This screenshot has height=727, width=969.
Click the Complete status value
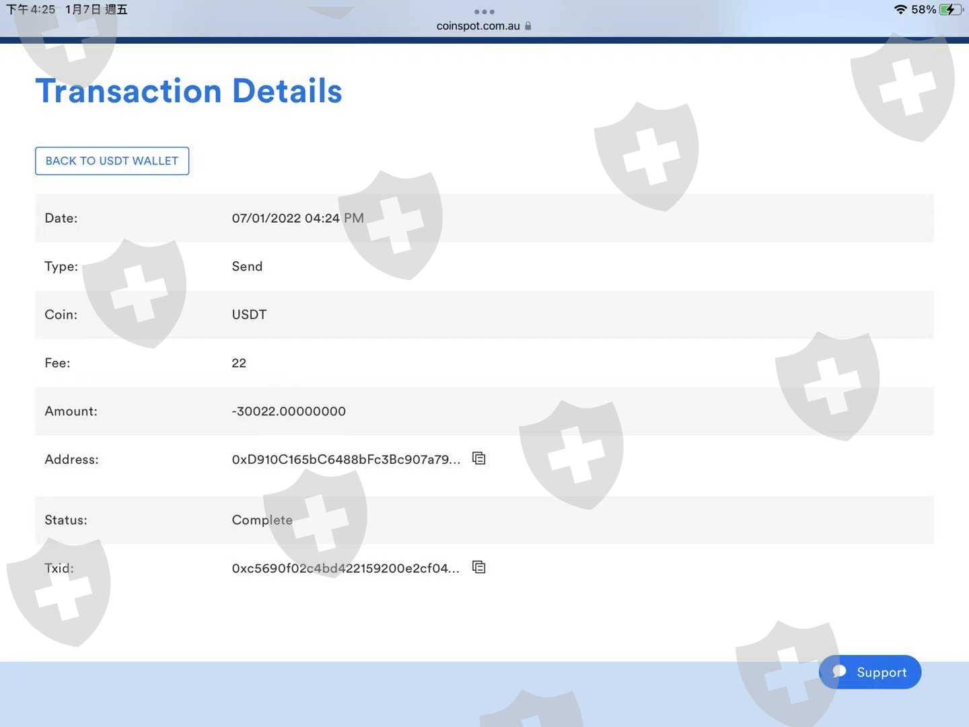click(x=262, y=520)
